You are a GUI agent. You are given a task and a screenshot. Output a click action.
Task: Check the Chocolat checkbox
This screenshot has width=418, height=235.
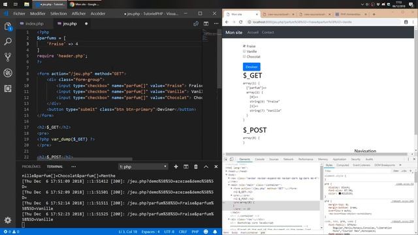click(x=244, y=57)
